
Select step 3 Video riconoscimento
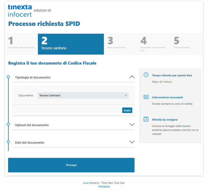click(120, 44)
